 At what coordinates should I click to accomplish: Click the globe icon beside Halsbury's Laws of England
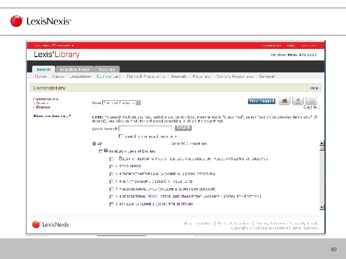[x=106, y=151]
